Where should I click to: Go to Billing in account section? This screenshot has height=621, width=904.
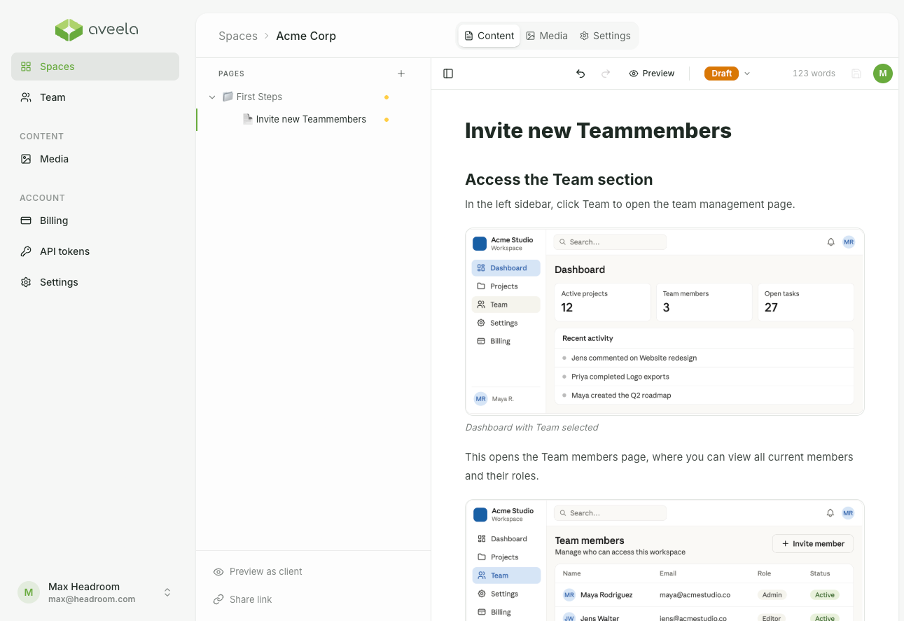(95, 221)
